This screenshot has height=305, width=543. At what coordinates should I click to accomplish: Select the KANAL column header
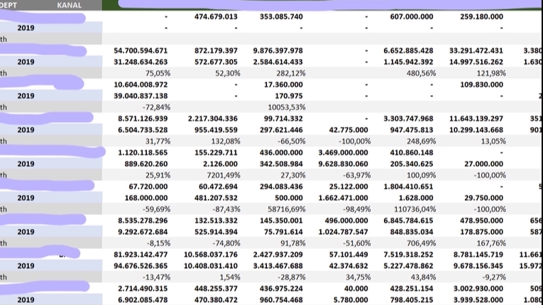point(70,5)
